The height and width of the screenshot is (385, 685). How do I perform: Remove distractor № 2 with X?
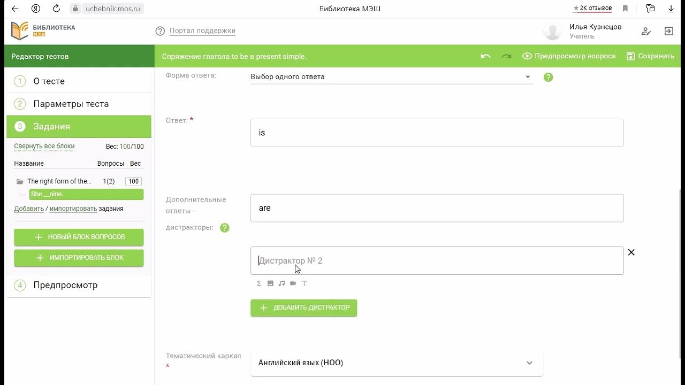tap(631, 252)
